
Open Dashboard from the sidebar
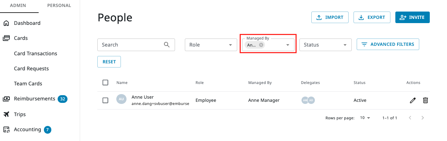pos(27,23)
